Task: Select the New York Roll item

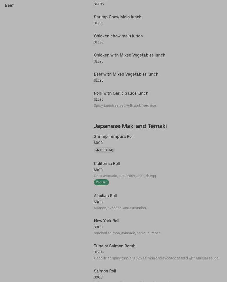Action: (x=106, y=221)
